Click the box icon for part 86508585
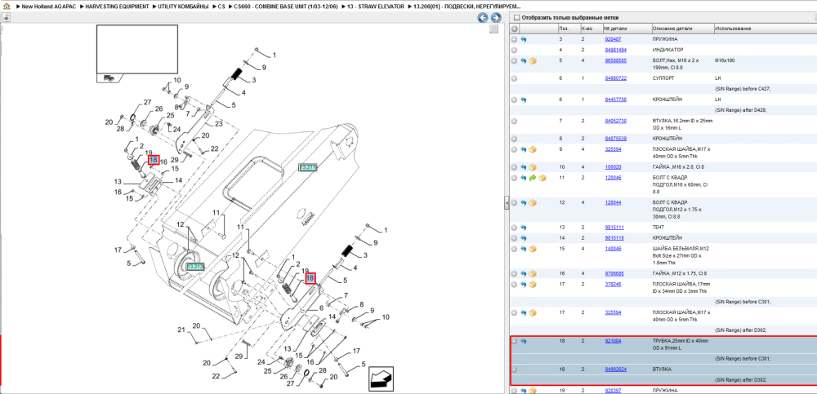This screenshot has width=817, height=394. (x=533, y=61)
